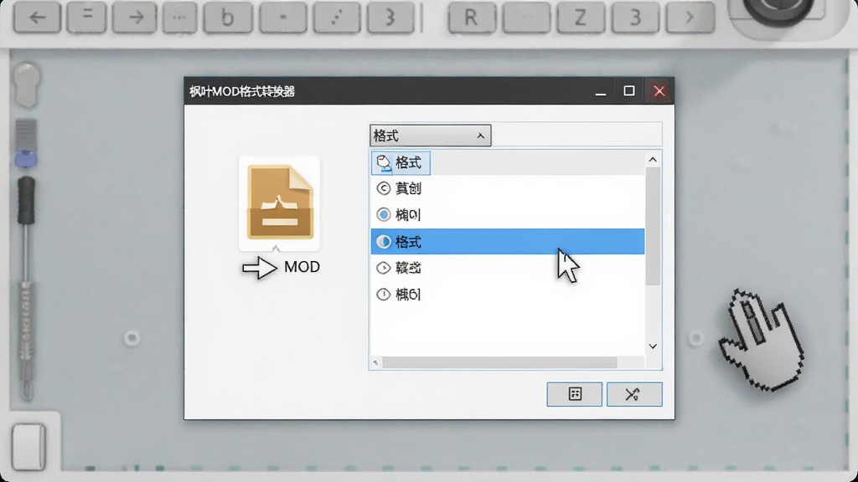Click the screwdriver tool in the left sidebar
Screen dimensions: 858x482
(x=26, y=287)
